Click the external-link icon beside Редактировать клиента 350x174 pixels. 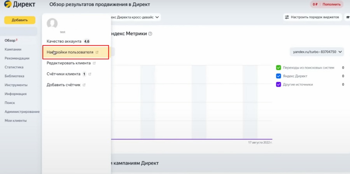(94, 63)
